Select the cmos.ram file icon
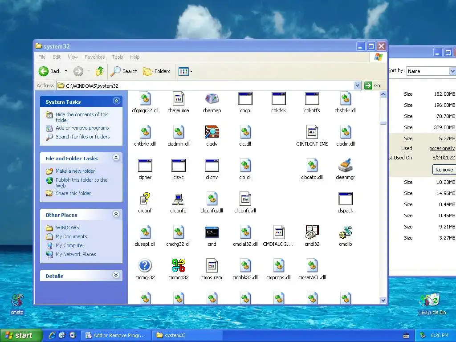The width and height of the screenshot is (456, 342). pos(212,266)
